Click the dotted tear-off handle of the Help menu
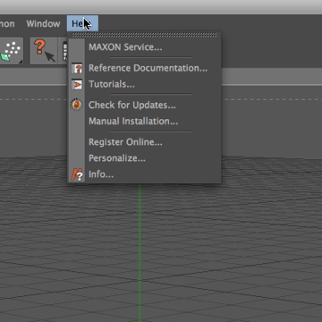Screen dimensions: 322x322 click(x=144, y=35)
